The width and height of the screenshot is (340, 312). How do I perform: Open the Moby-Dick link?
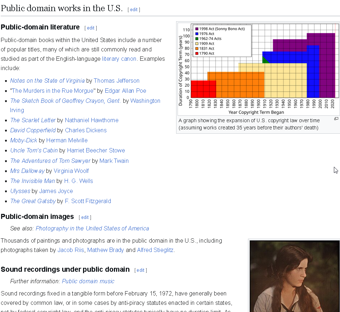coord(24,140)
